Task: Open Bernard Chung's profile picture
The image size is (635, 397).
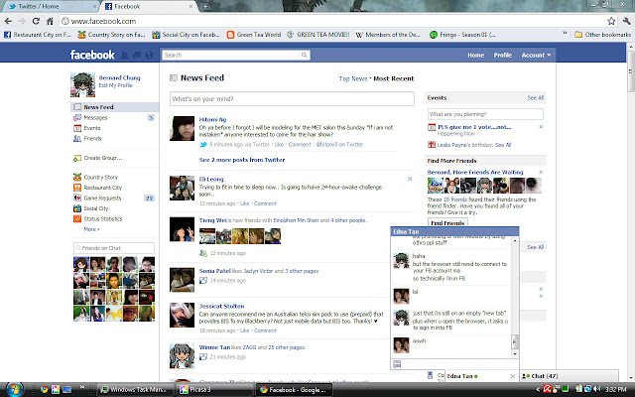Action: point(82,84)
